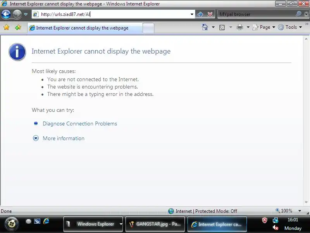The image size is (310, 233).
Task: Click the page icon in address bar
Action: click(x=36, y=14)
